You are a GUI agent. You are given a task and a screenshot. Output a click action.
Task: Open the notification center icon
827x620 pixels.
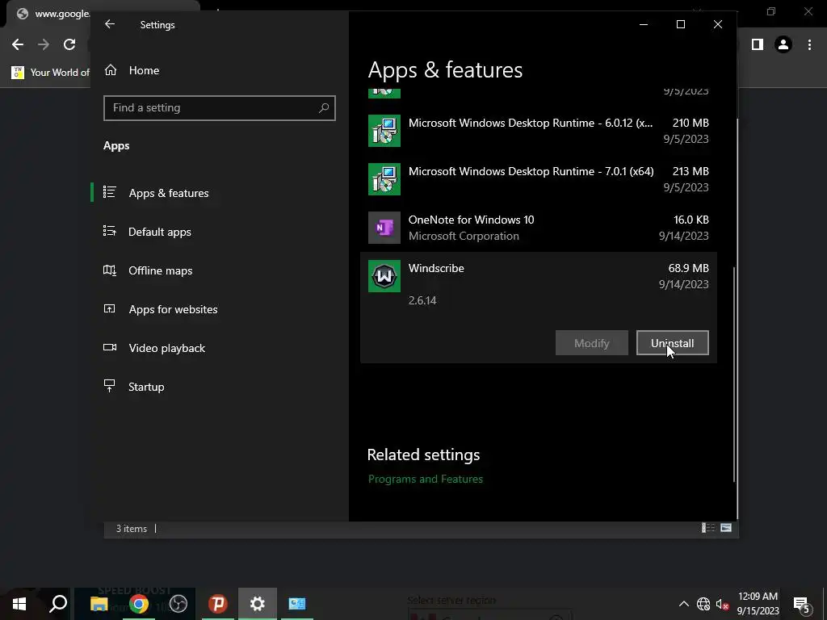coord(801,604)
